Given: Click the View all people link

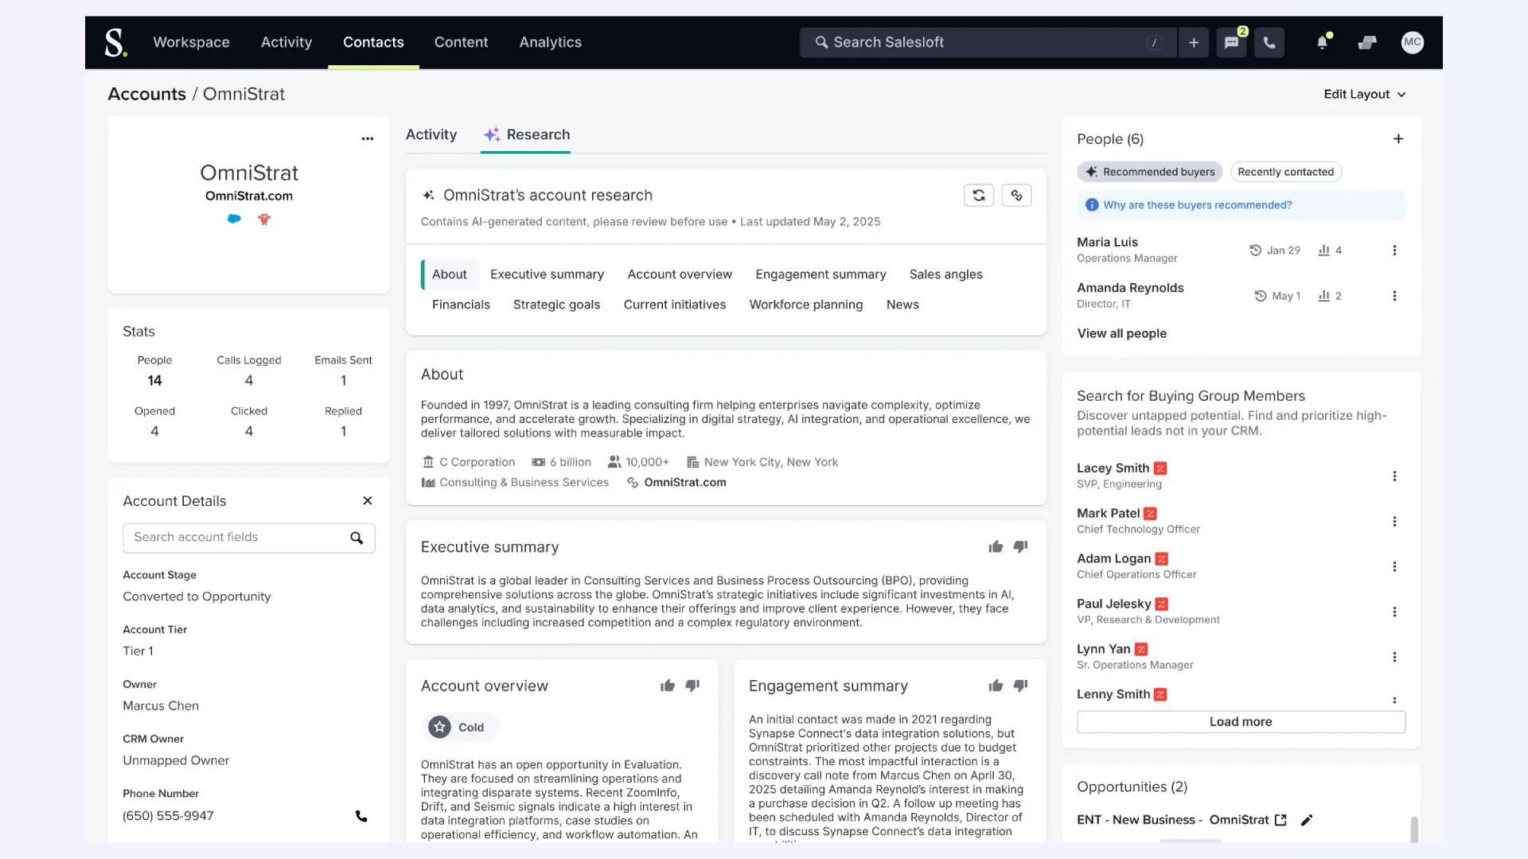Looking at the screenshot, I should click(1121, 333).
